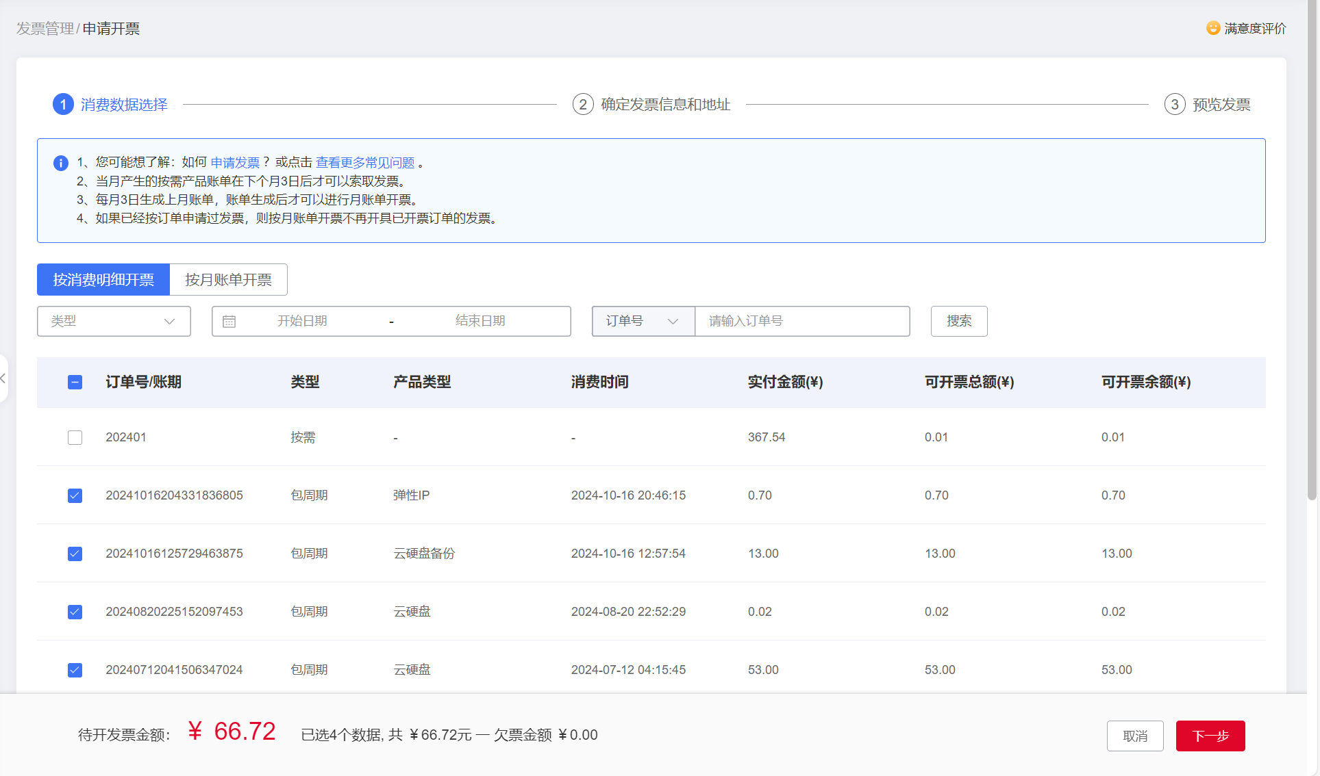Open 查看更多常见问题 link

tap(365, 163)
